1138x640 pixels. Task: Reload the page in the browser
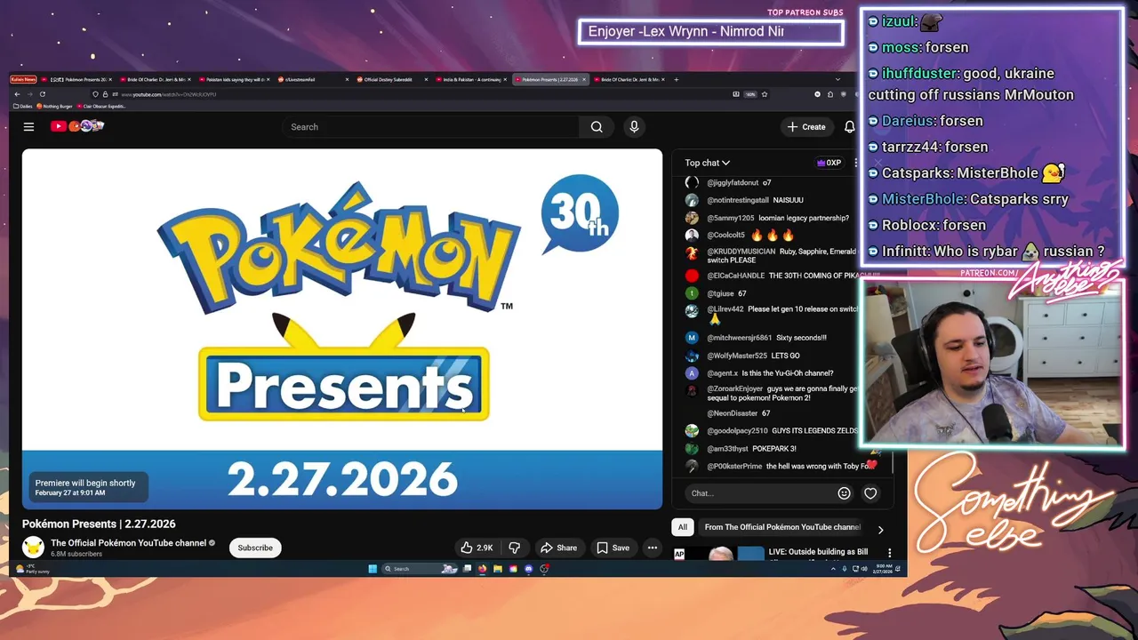(x=42, y=94)
